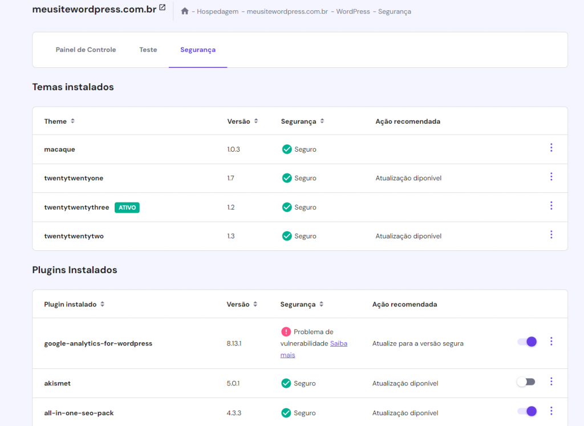Disable all-in-one-seo-pack plugin toggle
This screenshot has width=584, height=426.
pyautogui.click(x=527, y=411)
